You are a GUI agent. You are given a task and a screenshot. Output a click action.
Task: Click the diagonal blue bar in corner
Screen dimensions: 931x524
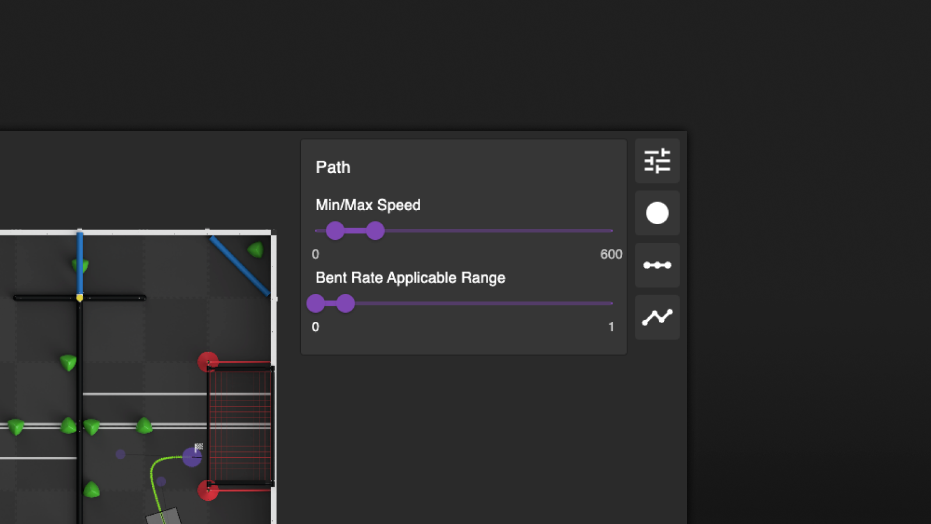[x=240, y=265]
